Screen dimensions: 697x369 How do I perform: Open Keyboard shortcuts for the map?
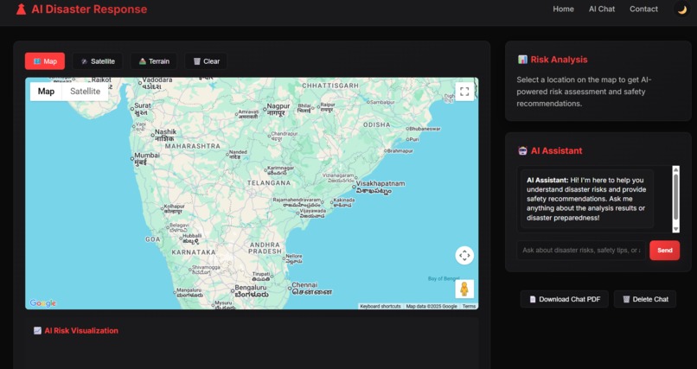coord(380,306)
